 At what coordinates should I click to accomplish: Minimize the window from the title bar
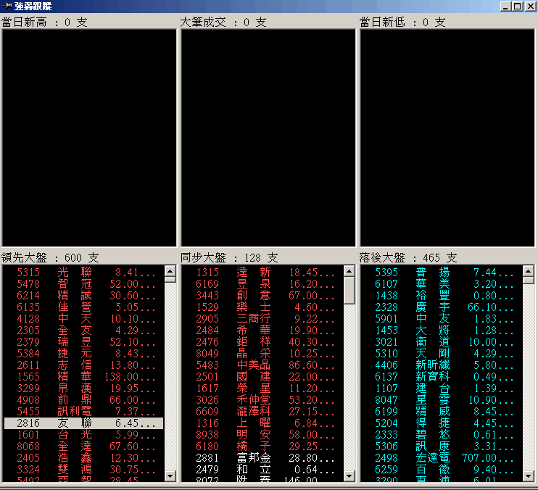tap(505, 6)
